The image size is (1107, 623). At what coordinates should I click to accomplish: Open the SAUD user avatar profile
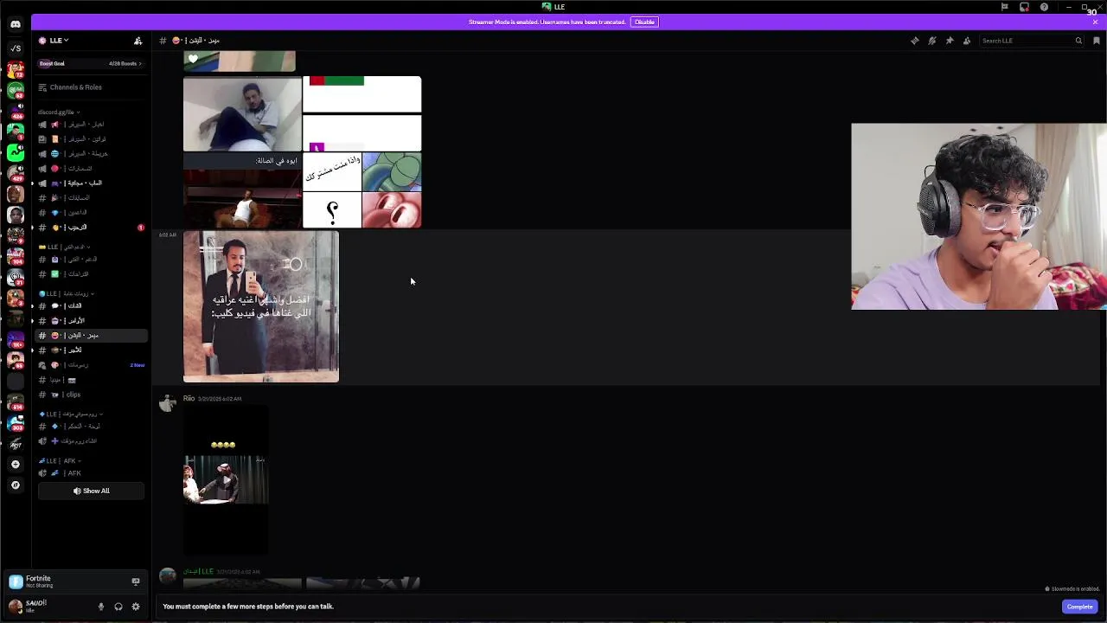pos(15,607)
